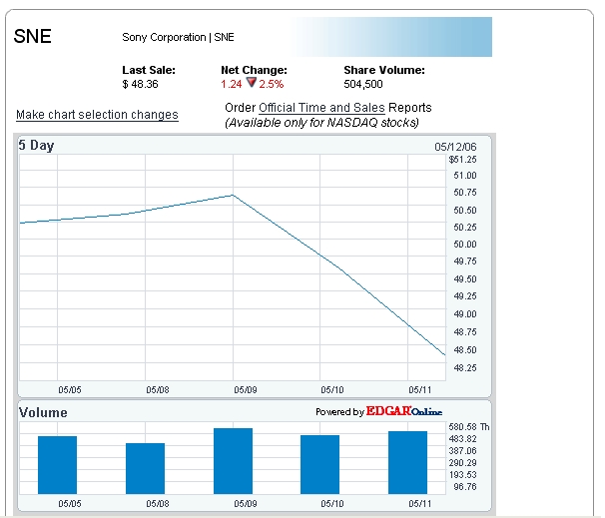Click the 96.76 volume axis label
This screenshot has height=518, width=605.
(465, 486)
